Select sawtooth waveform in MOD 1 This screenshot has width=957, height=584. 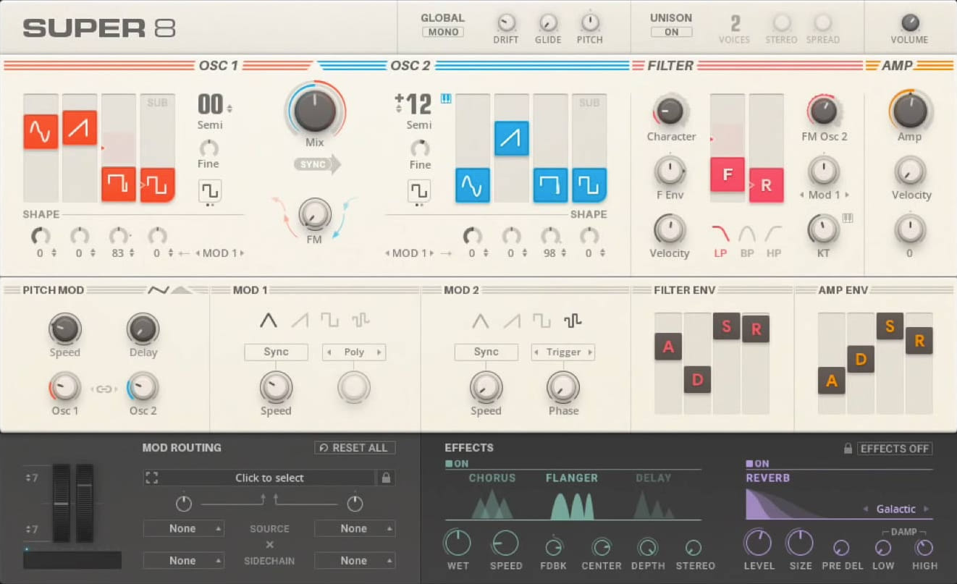coord(300,320)
